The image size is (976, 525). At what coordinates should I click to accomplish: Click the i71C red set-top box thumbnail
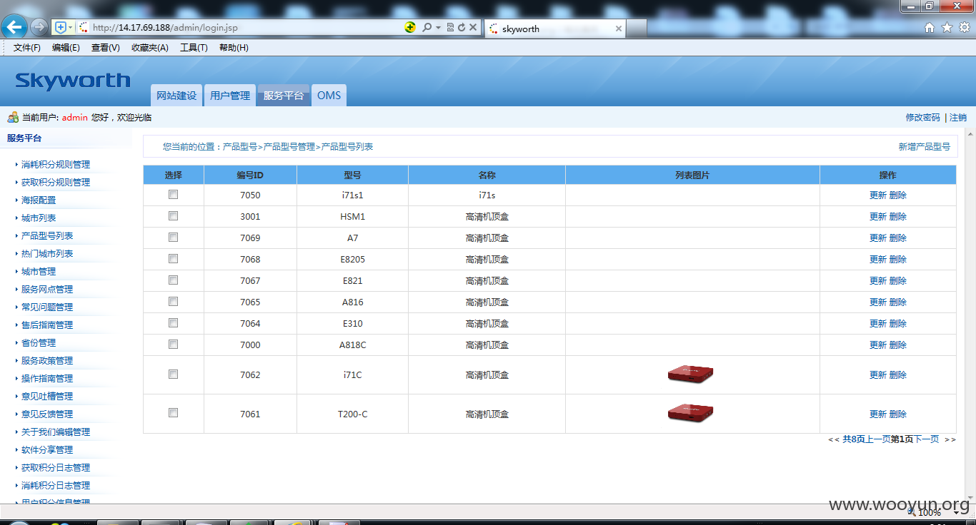[690, 374]
